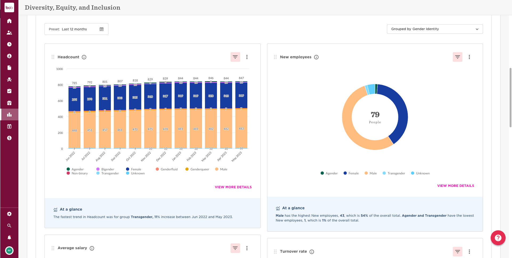This screenshot has width=512, height=258.
Task: Open the Settings gear in sidebar
Action: [x=9, y=214]
